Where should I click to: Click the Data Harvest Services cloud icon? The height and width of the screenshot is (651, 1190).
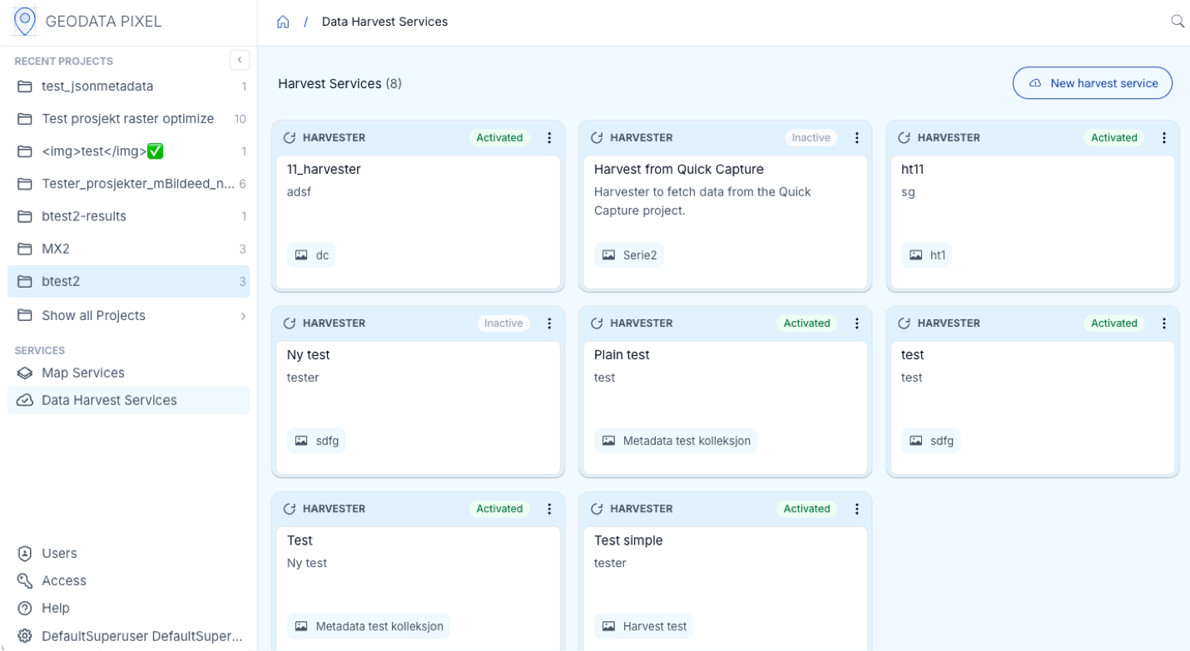25,401
